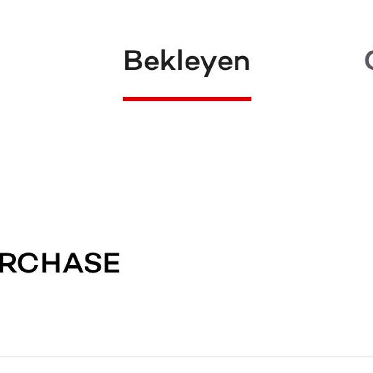373x373 pixels.
Task: Switch to the partially visible tab right of Bekleyen
Action: point(369,61)
